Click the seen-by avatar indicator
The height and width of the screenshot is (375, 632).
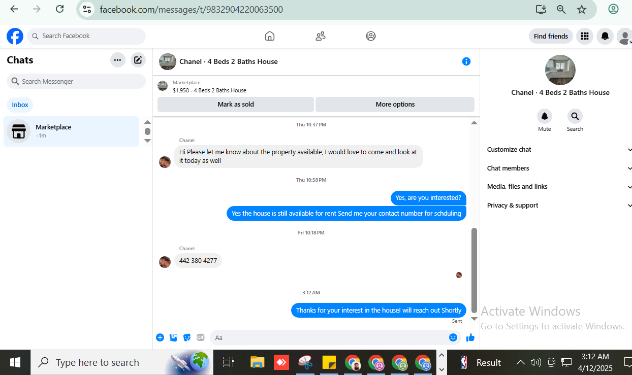(x=459, y=275)
